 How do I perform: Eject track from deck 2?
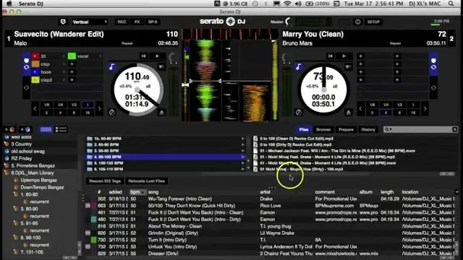tap(349, 113)
